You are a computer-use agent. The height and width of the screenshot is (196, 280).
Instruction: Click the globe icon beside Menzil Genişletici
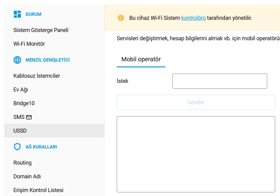pyautogui.click(x=17, y=60)
